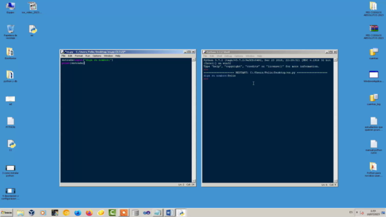Open the Window menu in Python Shell window
The image size is (386, 217).
tap(250, 56)
